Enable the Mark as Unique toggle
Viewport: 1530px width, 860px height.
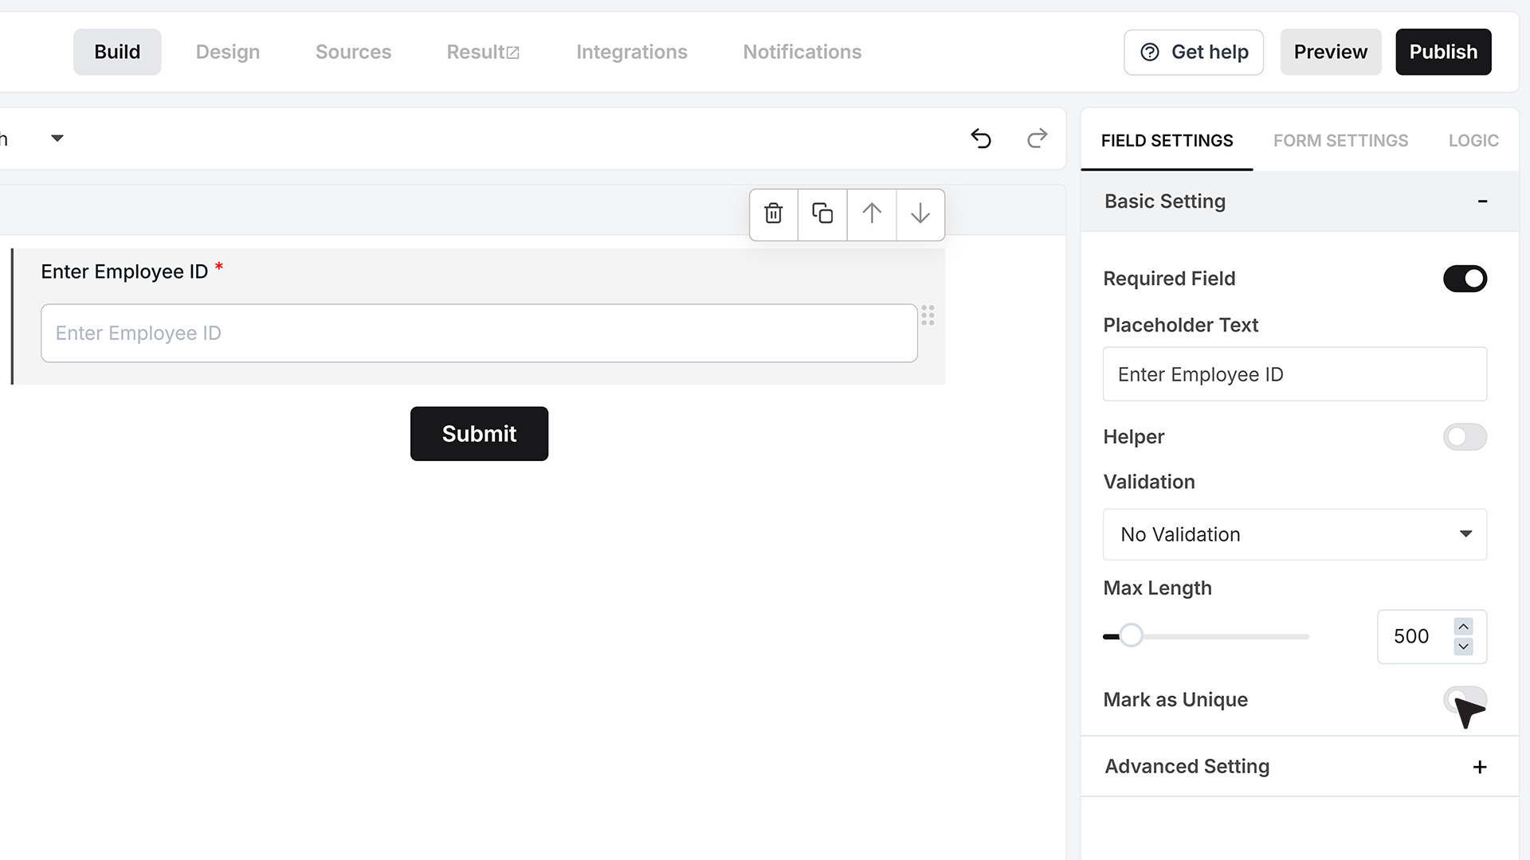[x=1465, y=700]
